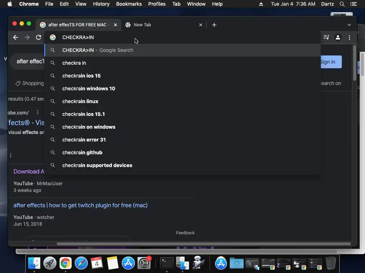Pick the 'checkrain supported devices' suggestion
This screenshot has width=365, height=273.
[183, 165]
